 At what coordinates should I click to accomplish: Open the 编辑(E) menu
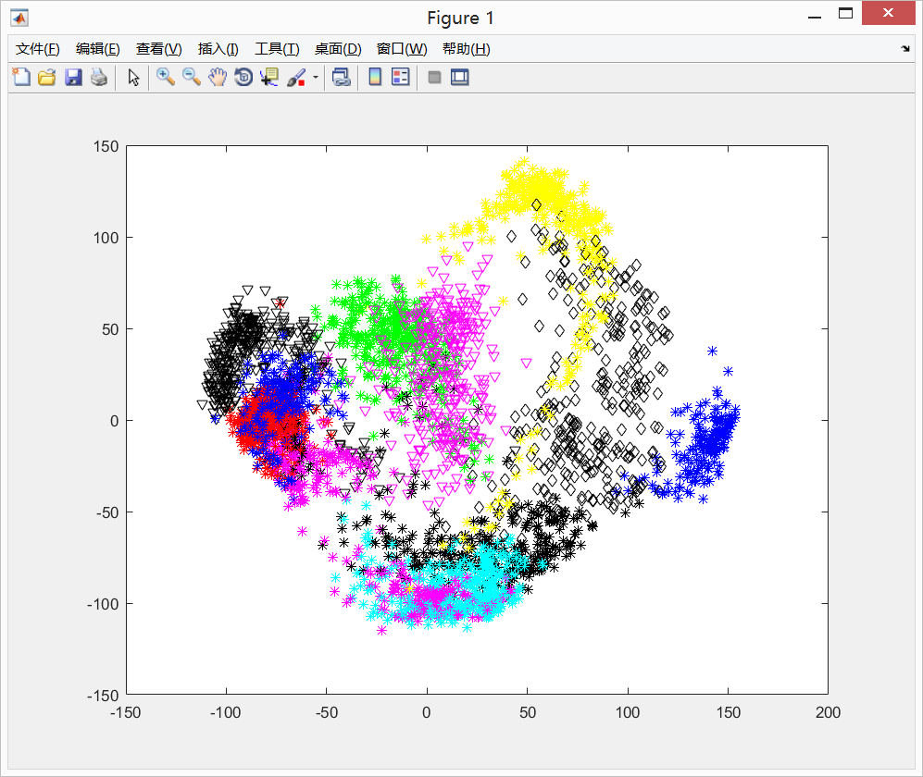click(98, 49)
